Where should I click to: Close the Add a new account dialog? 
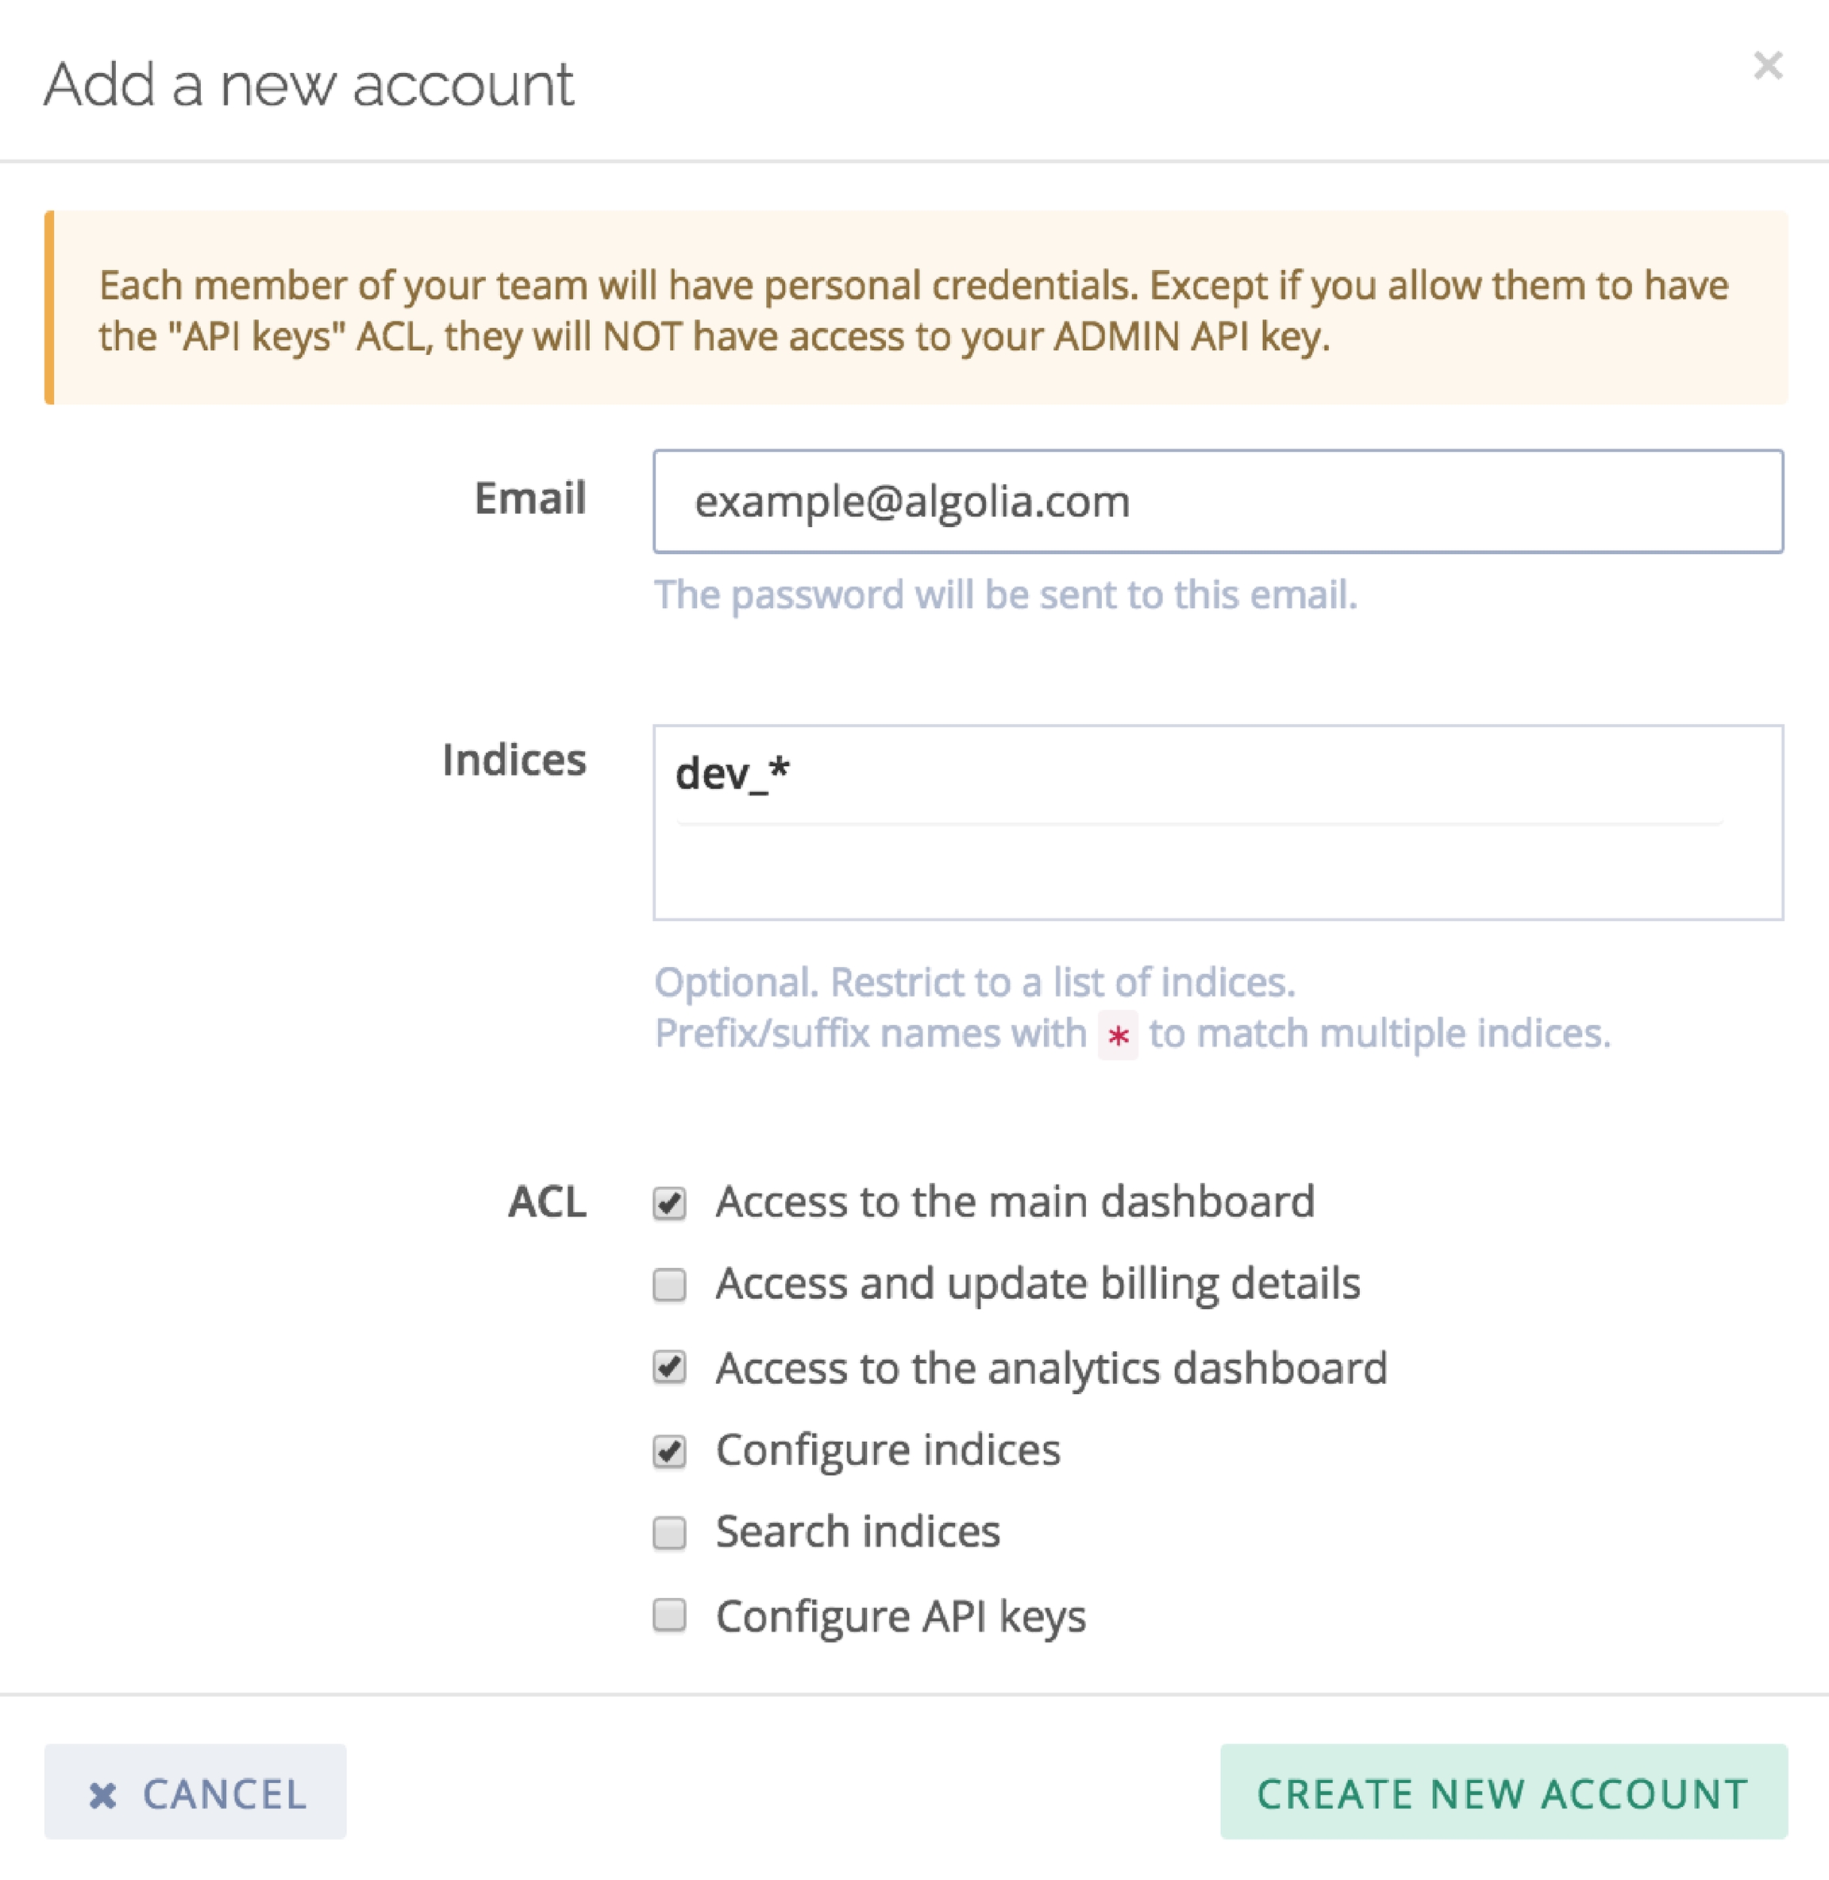point(1766,65)
